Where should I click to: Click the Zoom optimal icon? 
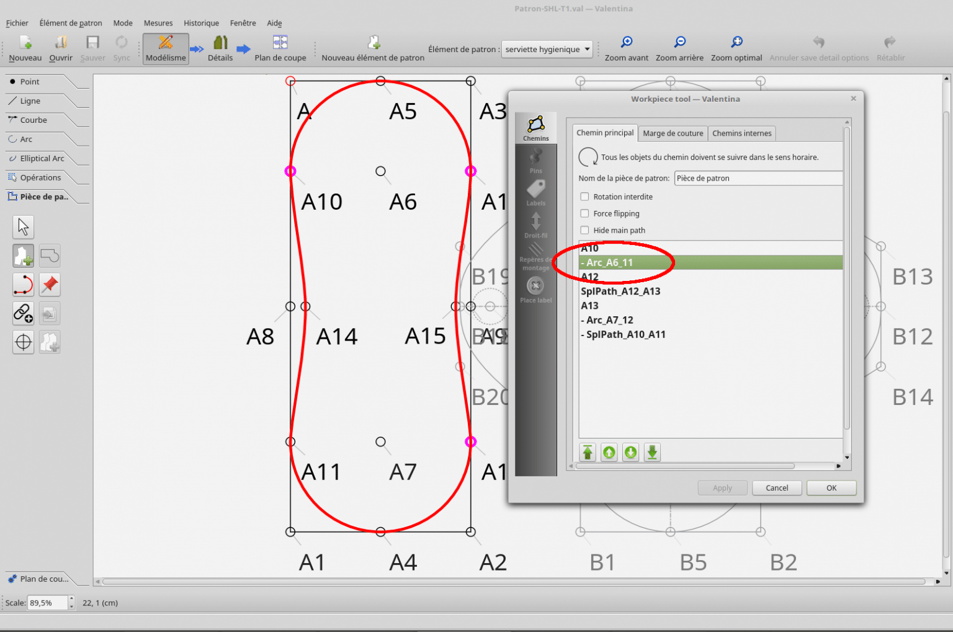coord(736,42)
